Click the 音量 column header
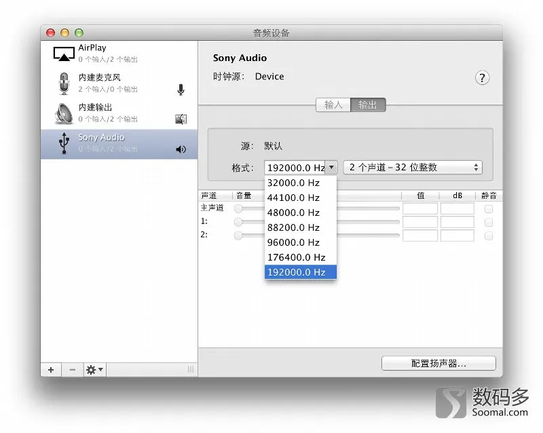This screenshot has height=433, width=543. tap(244, 195)
